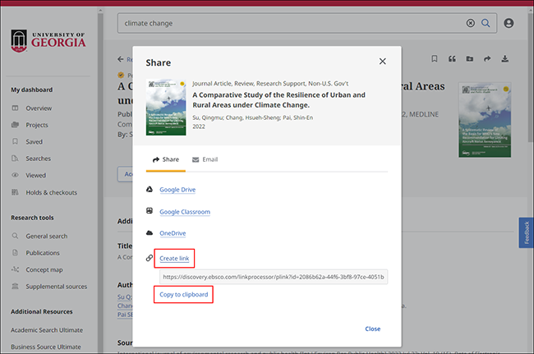This screenshot has height=354, width=534.
Task: Click the add to project folder icon
Action: 470,59
